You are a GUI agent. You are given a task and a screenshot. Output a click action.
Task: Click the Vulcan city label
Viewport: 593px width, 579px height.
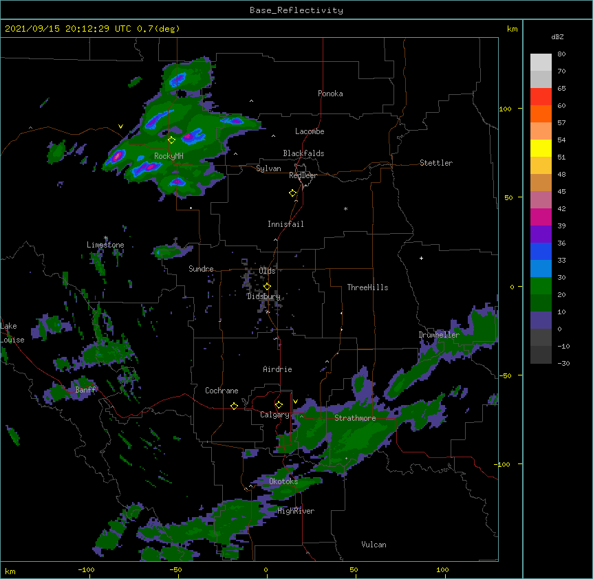tap(374, 545)
